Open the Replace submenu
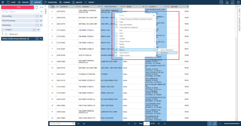241x126 pixels. point(135,47)
